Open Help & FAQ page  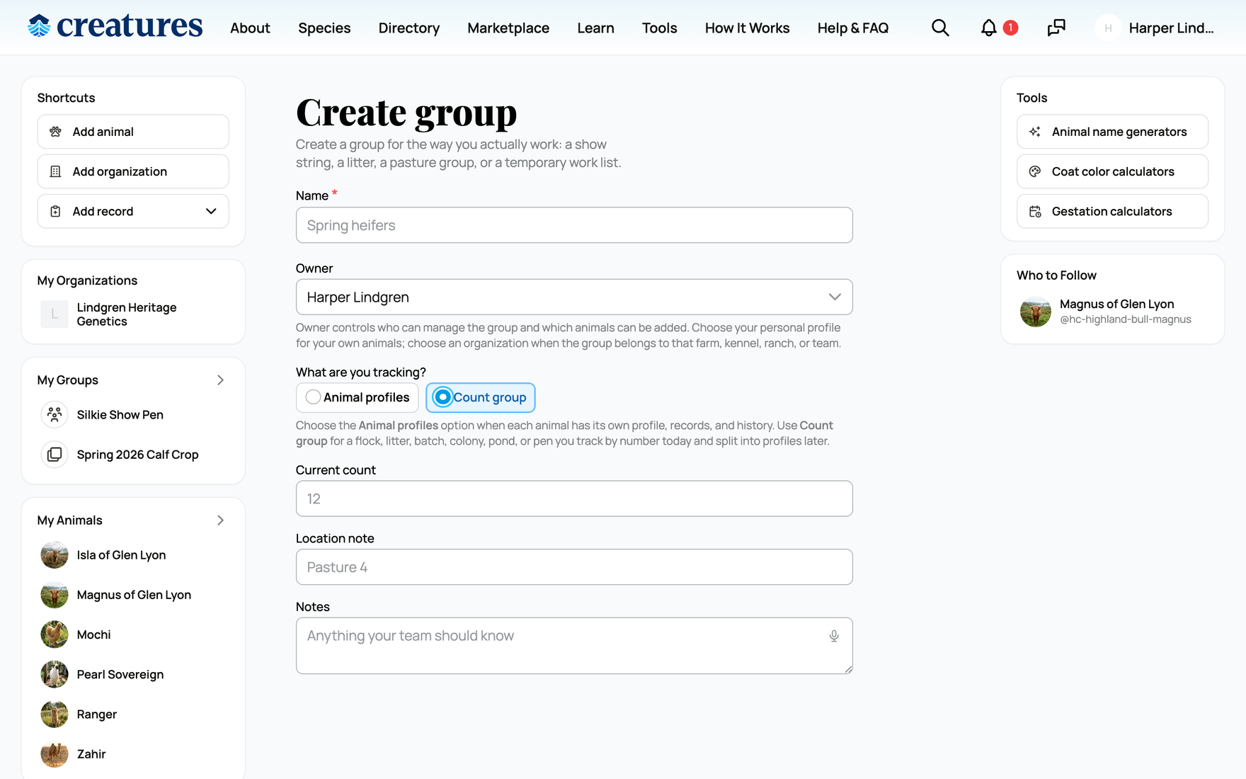pos(853,28)
